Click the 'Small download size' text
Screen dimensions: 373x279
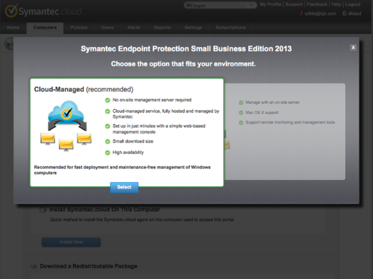click(133, 141)
